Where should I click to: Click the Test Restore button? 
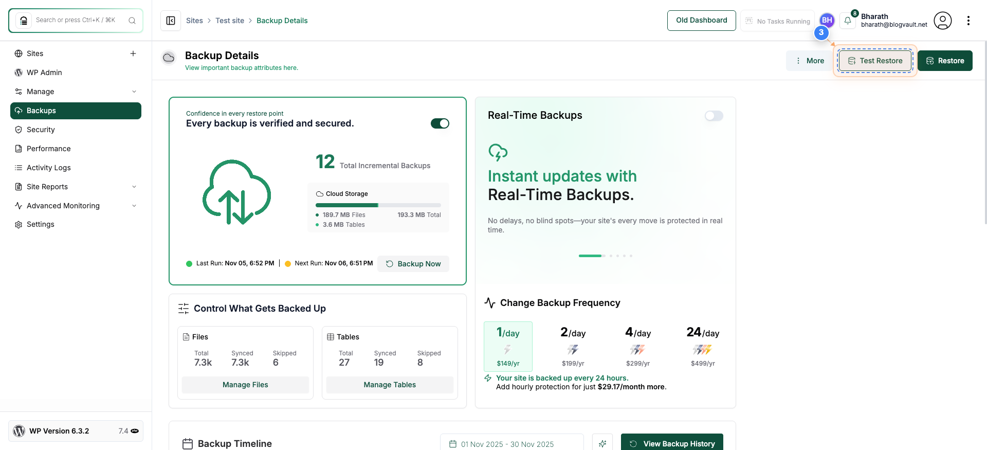coord(875,61)
